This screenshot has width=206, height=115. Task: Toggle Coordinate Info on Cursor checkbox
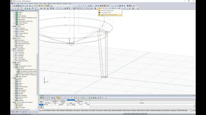(15, 66)
